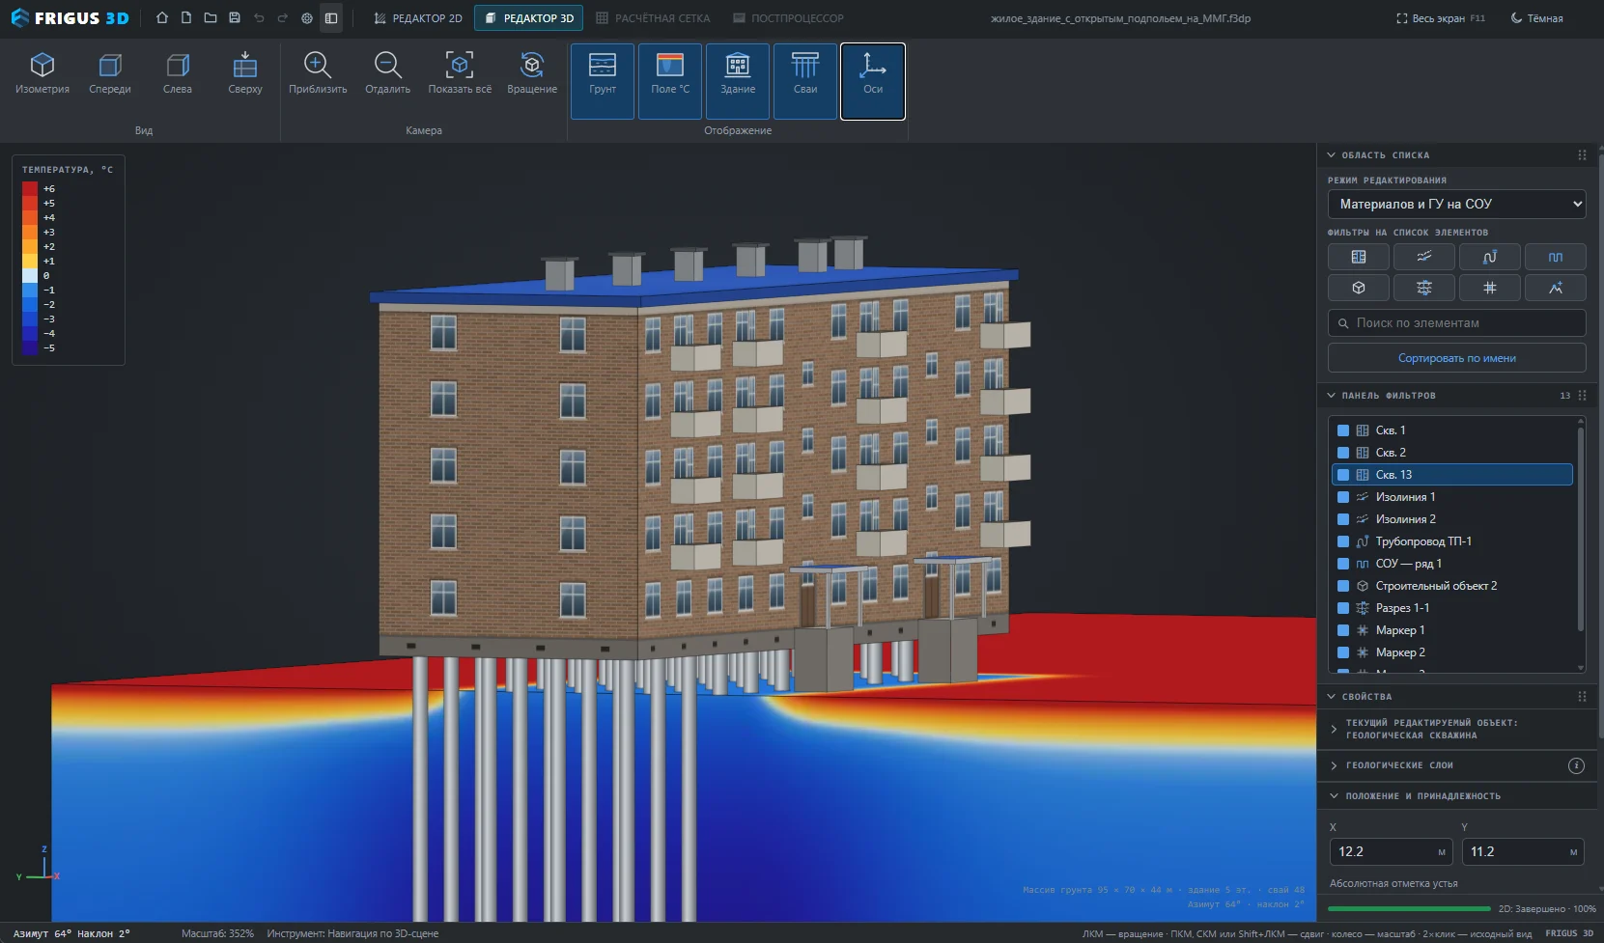Collapse the Область списка section

(x=1457, y=154)
